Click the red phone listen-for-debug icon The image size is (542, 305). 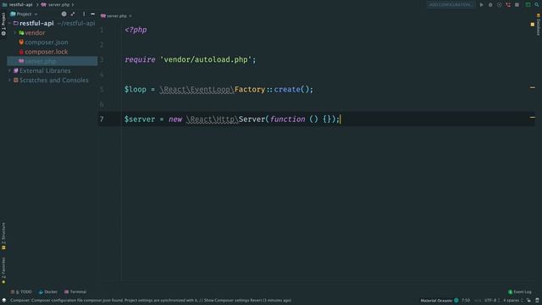(508, 5)
